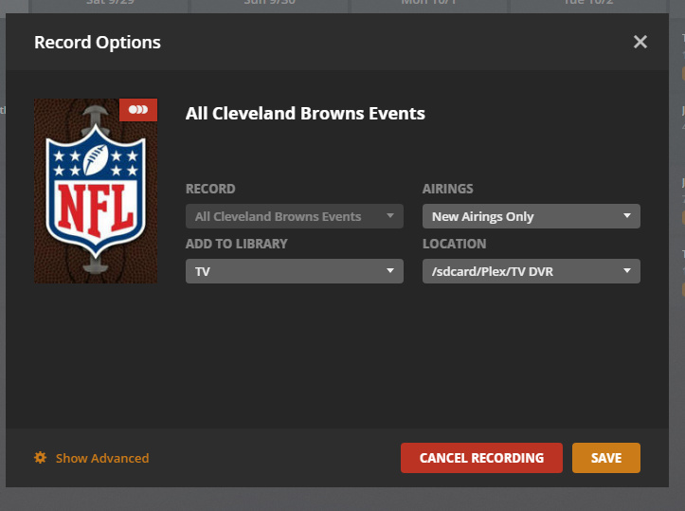This screenshot has width=685, height=511.
Task: Click the Show Advanced gear icon
Action: click(x=40, y=458)
